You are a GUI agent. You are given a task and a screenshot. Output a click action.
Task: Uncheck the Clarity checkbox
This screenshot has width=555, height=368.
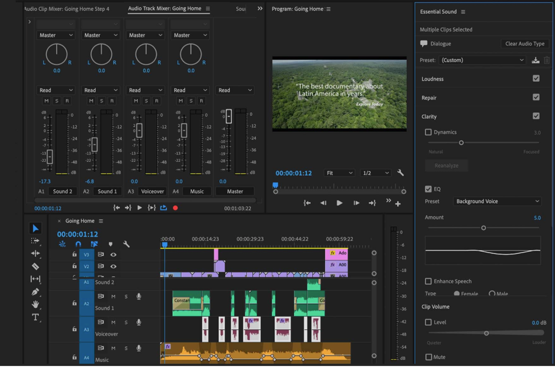[536, 116]
